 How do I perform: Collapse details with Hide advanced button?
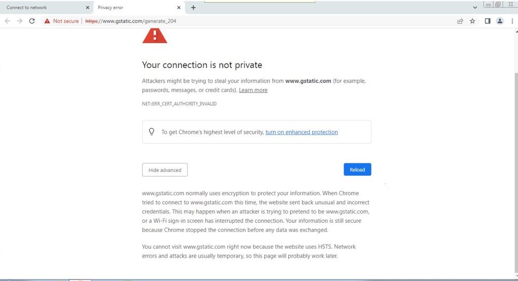(x=165, y=170)
